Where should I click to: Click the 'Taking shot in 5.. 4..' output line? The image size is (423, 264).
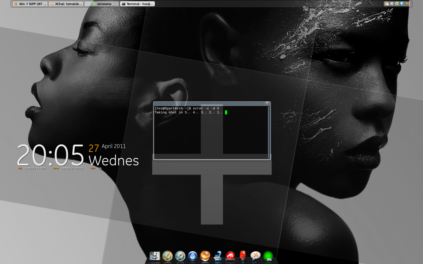pyautogui.click(x=189, y=112)
